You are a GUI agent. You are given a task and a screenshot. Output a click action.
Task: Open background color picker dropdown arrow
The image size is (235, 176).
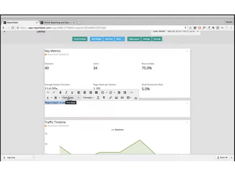(59, 98)
